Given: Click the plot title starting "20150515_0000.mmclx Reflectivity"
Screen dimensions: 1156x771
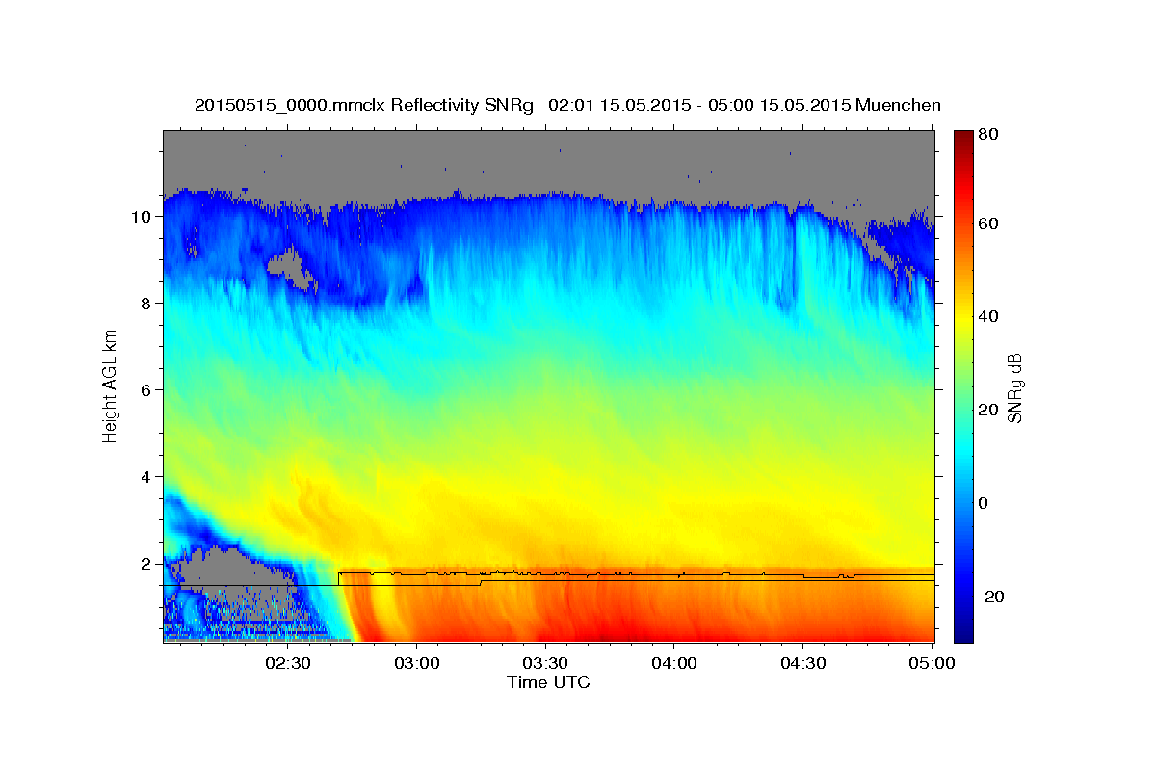Looking at the screenshot, I should click(x=567, y=105).
